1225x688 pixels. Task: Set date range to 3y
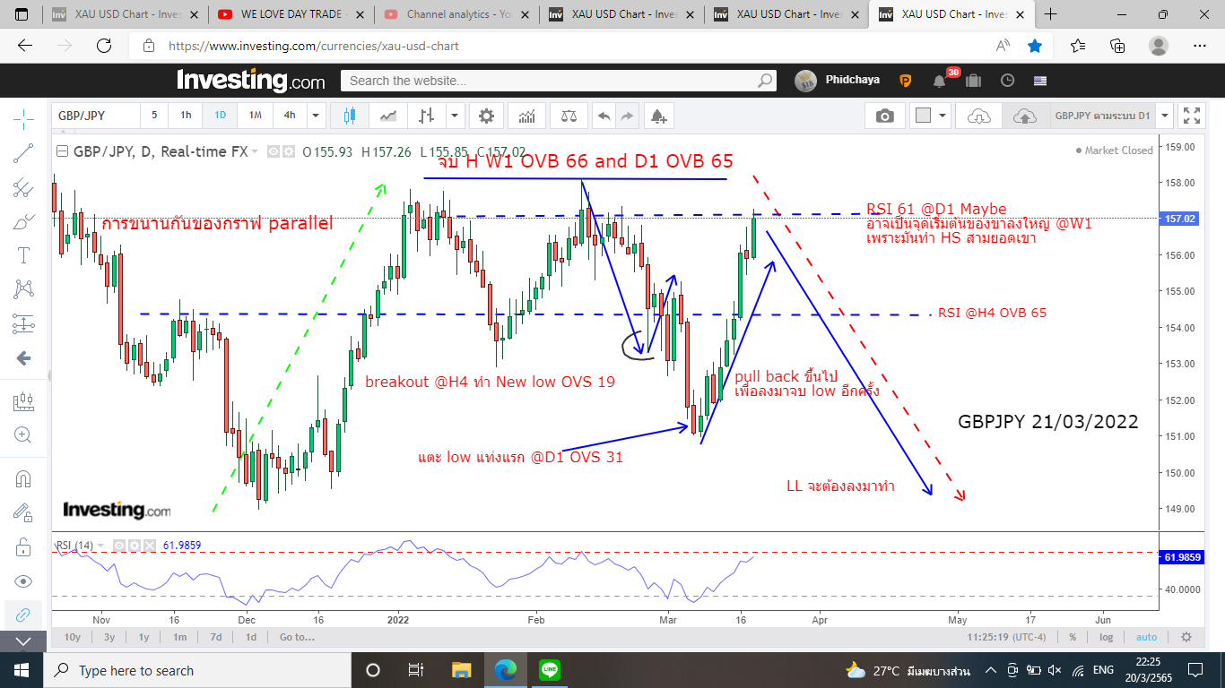pos(109,637)
